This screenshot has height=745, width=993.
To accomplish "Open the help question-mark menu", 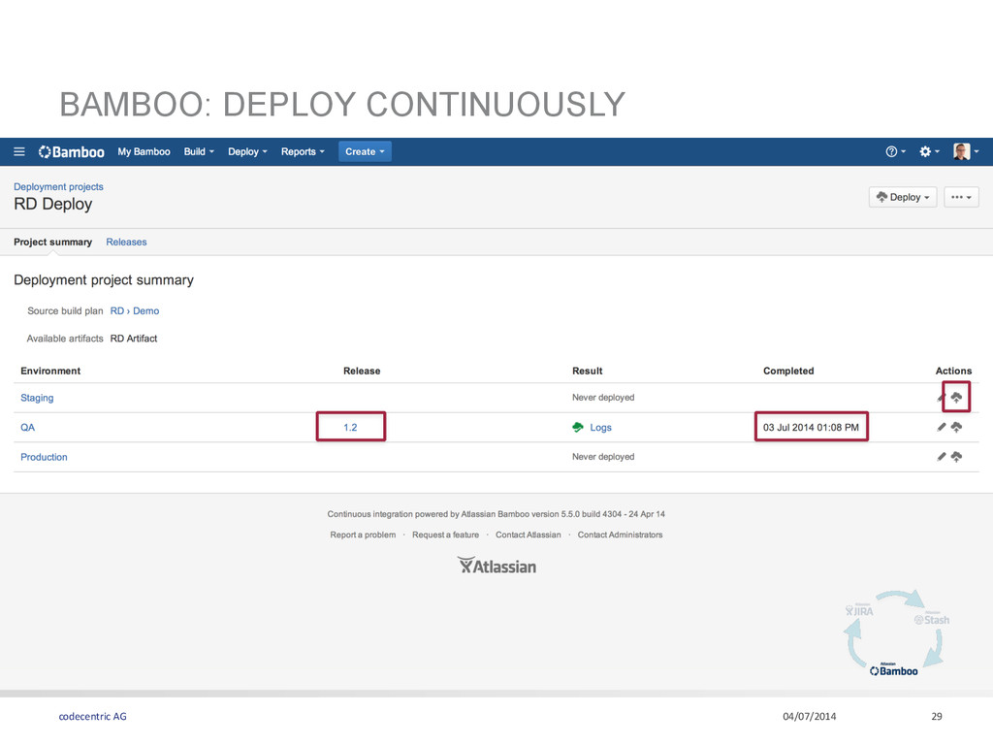I will 895,152.
